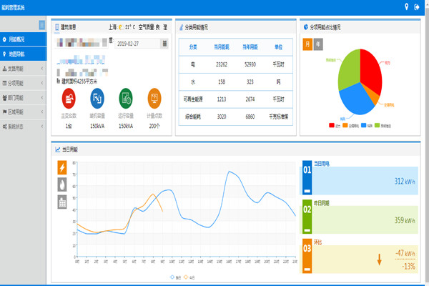Collapse the sidebar with the menu icon
Image resolution: width=429 pixels, height=286 pixels.
coord(42,25)
